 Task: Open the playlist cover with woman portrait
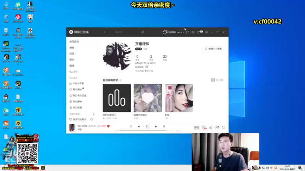[x=179, y=98]
